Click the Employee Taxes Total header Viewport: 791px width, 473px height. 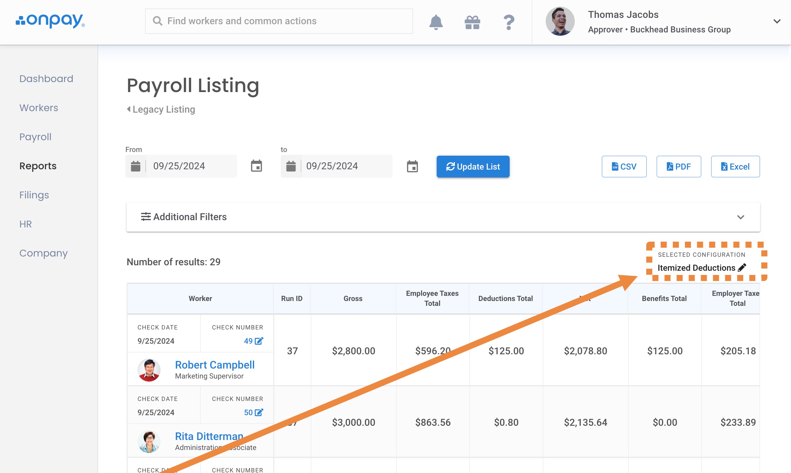click(x=432, y=298)
